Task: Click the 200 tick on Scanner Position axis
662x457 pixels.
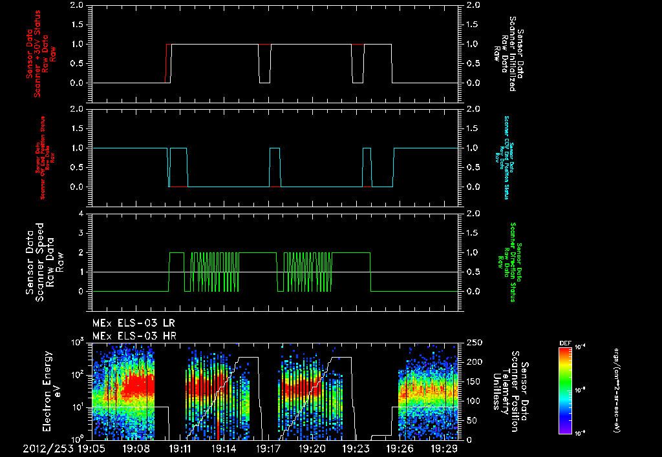Action: coord(475,362)
